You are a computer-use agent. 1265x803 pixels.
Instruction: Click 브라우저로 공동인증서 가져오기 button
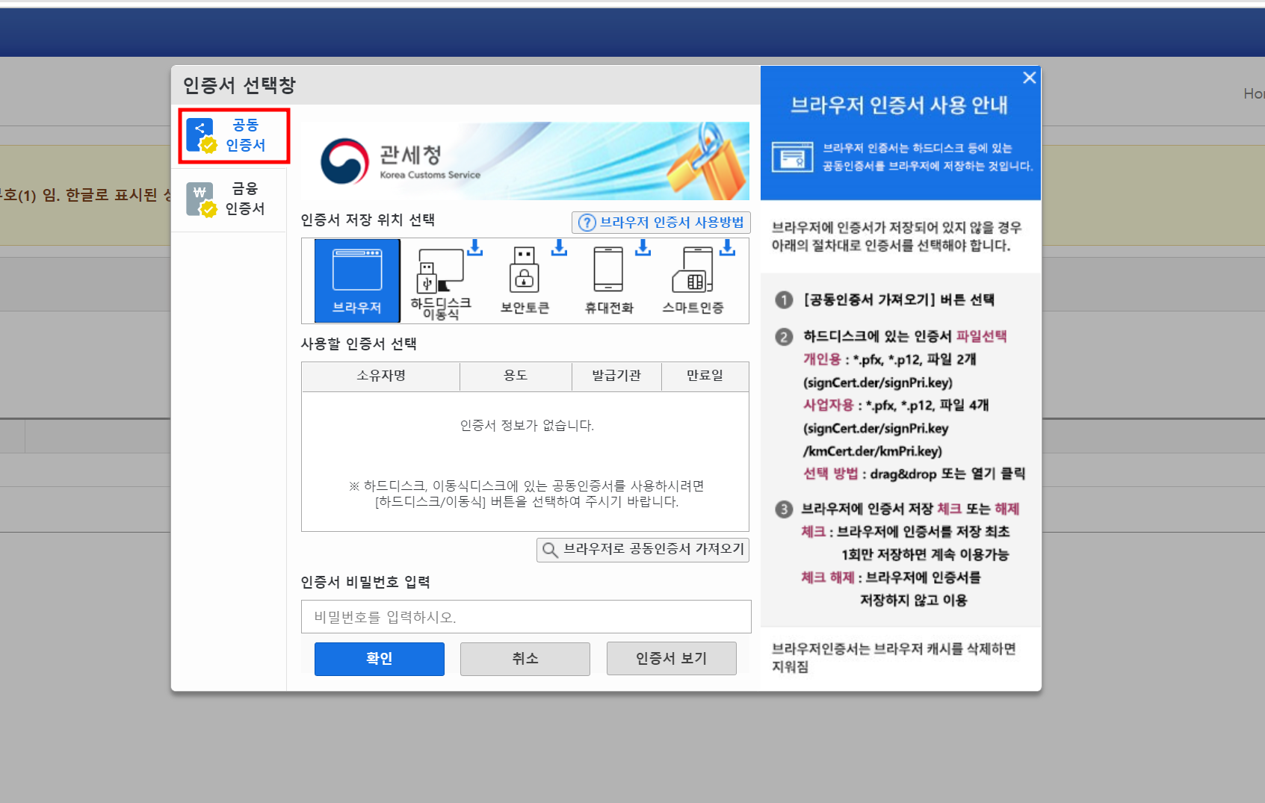(x=643, y=550)
